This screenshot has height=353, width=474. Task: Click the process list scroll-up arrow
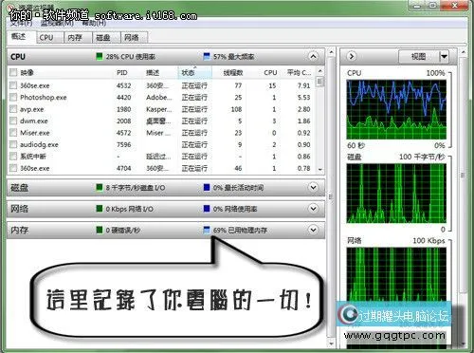pos(320,71)
